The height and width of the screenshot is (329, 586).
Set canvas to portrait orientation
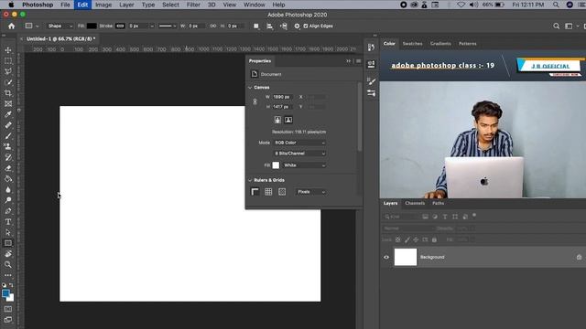[x=277, y=120]
